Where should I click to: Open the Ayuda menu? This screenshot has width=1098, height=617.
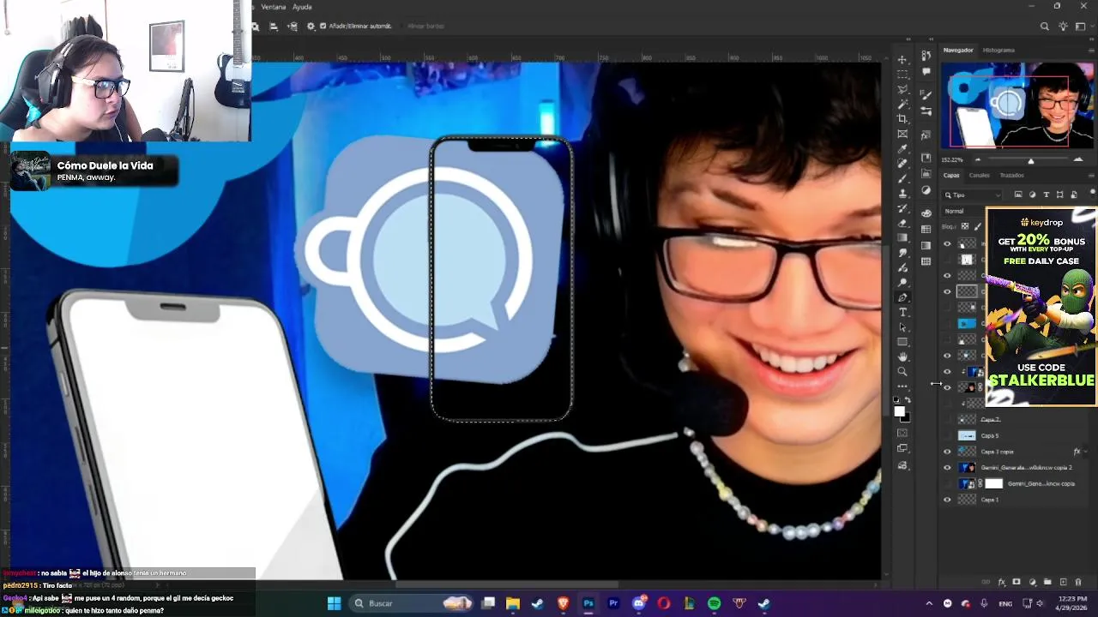[302, 7]
